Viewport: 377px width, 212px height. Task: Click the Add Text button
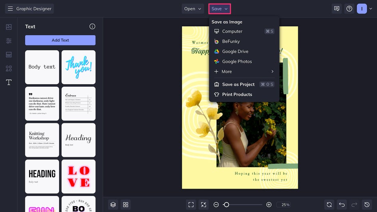click(60, 40)
